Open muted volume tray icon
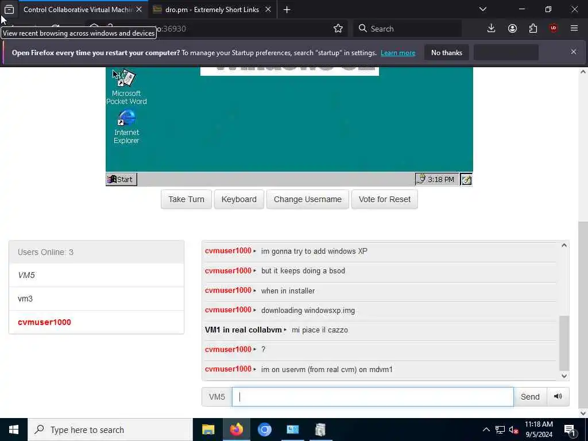The image size is (588, 441). pos(513,430)
